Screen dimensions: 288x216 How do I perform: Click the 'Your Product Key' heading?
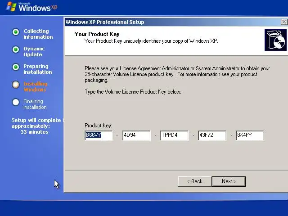(x=97, y=34)
